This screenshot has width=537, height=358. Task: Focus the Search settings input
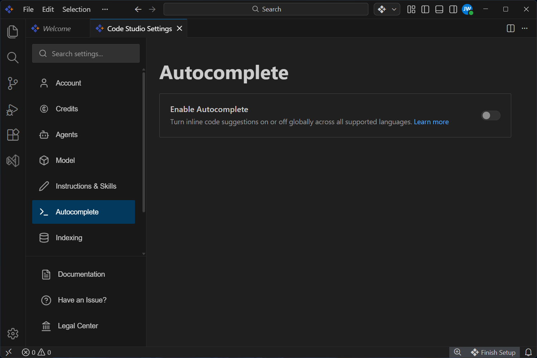[86, 53]
